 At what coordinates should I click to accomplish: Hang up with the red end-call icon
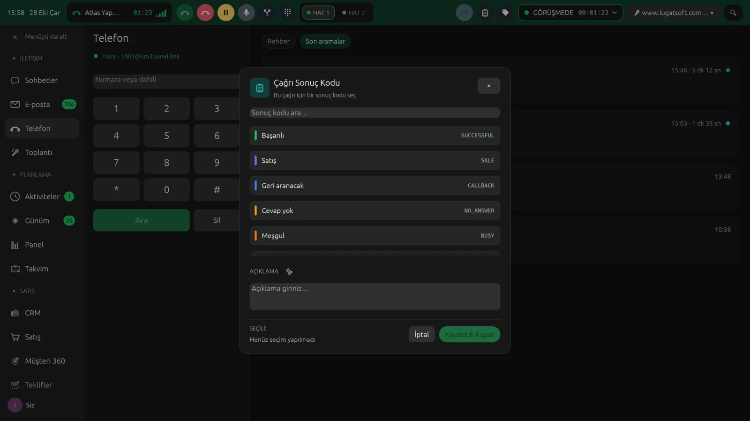(x=205, y=13)
